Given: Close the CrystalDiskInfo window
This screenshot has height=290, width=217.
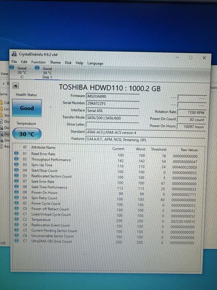Looking at the screenshot, I should pos(204,58).
